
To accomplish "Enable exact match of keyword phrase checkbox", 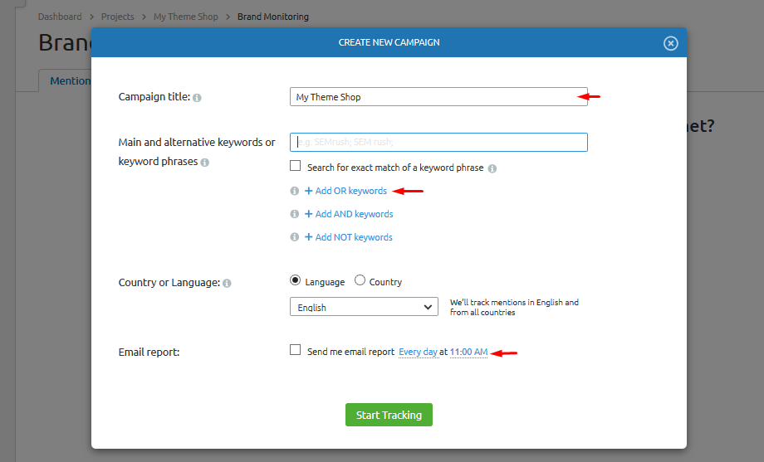I will 296,166.
